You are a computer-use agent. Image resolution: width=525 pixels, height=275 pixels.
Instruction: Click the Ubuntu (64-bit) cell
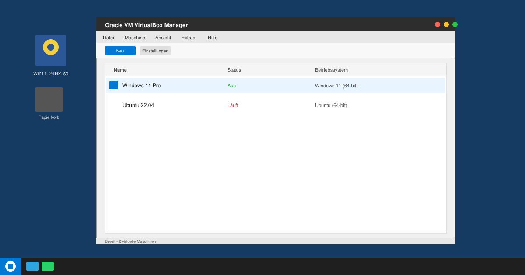331,105
